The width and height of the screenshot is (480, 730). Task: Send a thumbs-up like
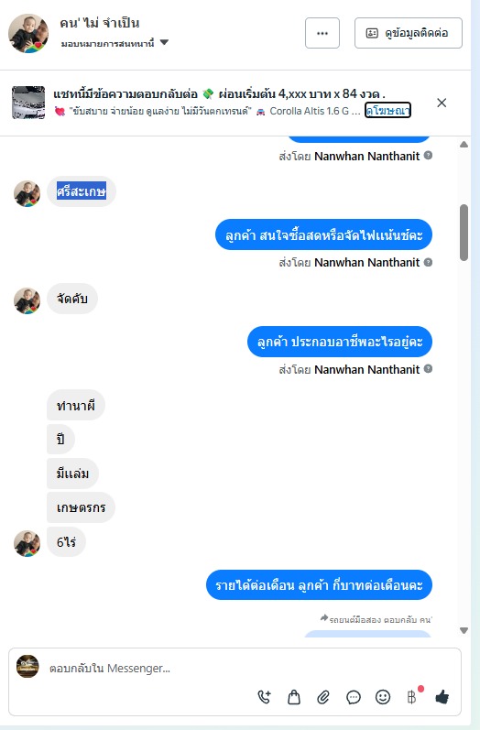(442, 697)
